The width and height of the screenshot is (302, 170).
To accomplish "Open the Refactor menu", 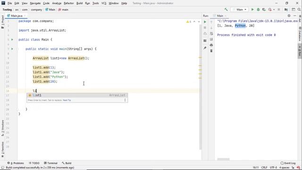I will [69, 3].
